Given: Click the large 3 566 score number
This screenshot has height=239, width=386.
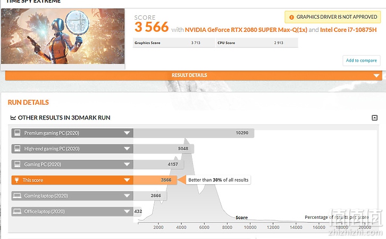Looking at the screenshot, I should tap(152, 27).
